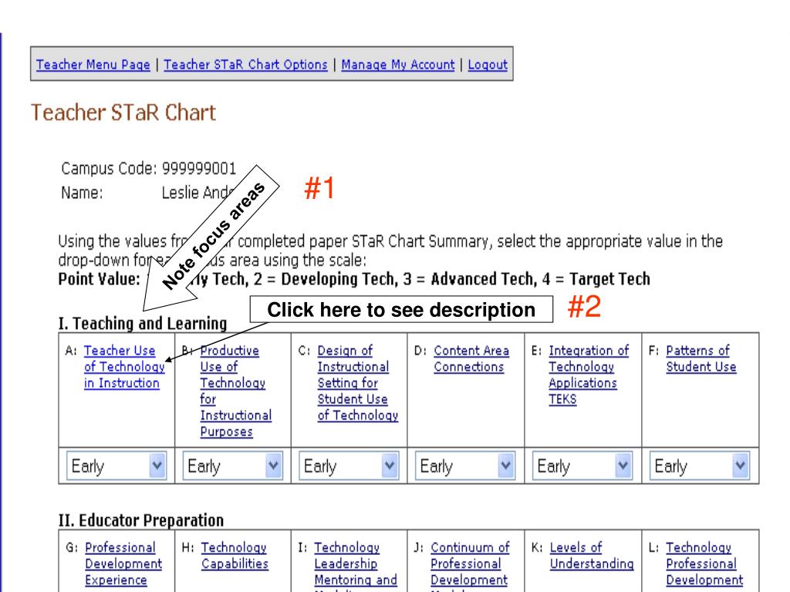Click the Teacher STaR Chart heading
790x592 pixels.
pos(123,113)
